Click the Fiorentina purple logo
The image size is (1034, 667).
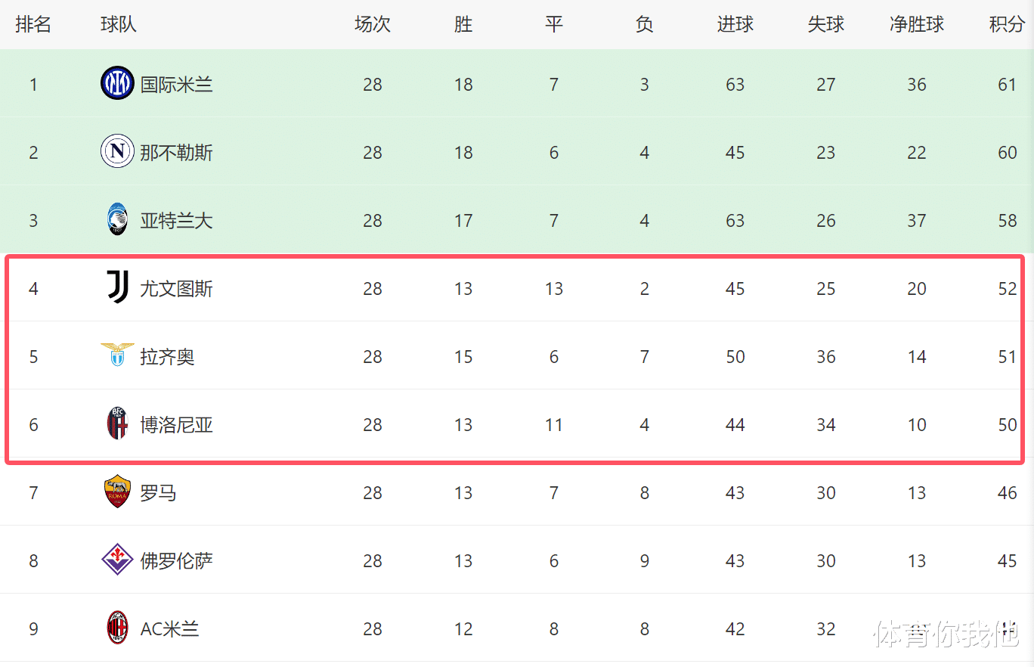click(117, 560)
